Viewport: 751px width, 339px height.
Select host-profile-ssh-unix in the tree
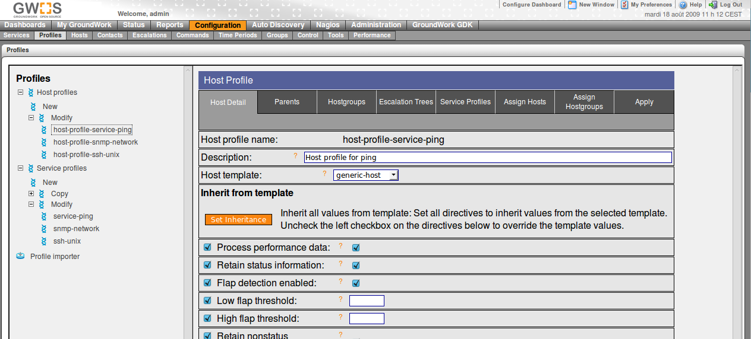click(x=86, y=155)
